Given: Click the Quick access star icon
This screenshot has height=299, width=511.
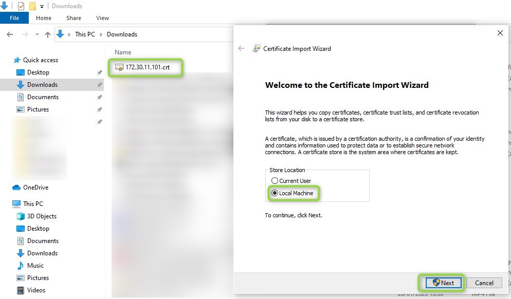Looking at the screenshot, I should [17, 60].
